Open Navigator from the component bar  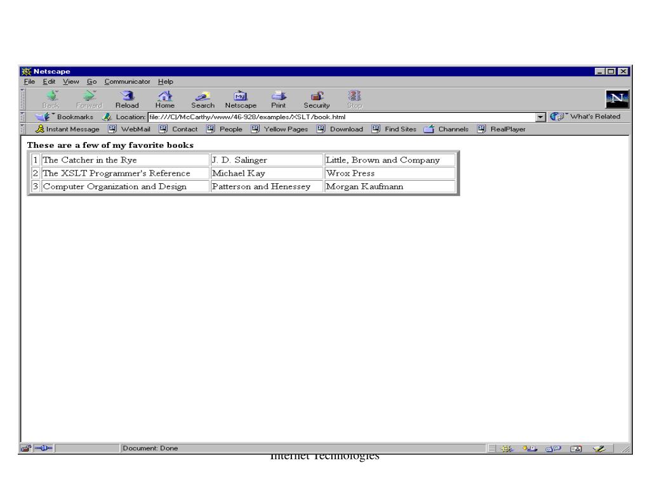click(507, 448)
